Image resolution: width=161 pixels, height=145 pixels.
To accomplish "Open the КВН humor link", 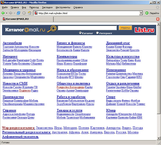I will [x=139, y=117].
